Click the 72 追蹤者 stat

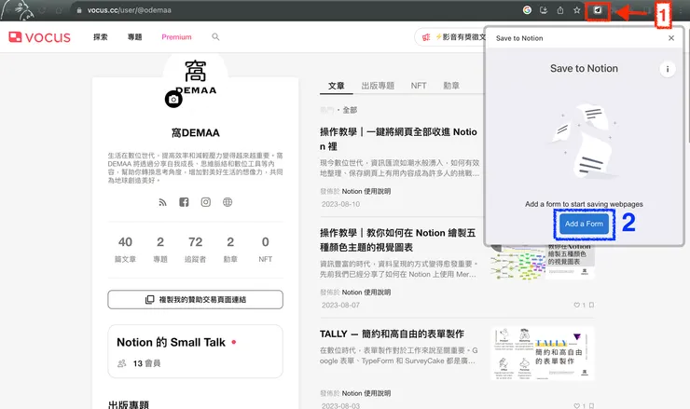[196, 250]
